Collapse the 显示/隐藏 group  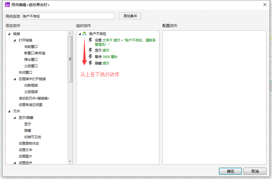pyautogui.click(x=15, y=118)
